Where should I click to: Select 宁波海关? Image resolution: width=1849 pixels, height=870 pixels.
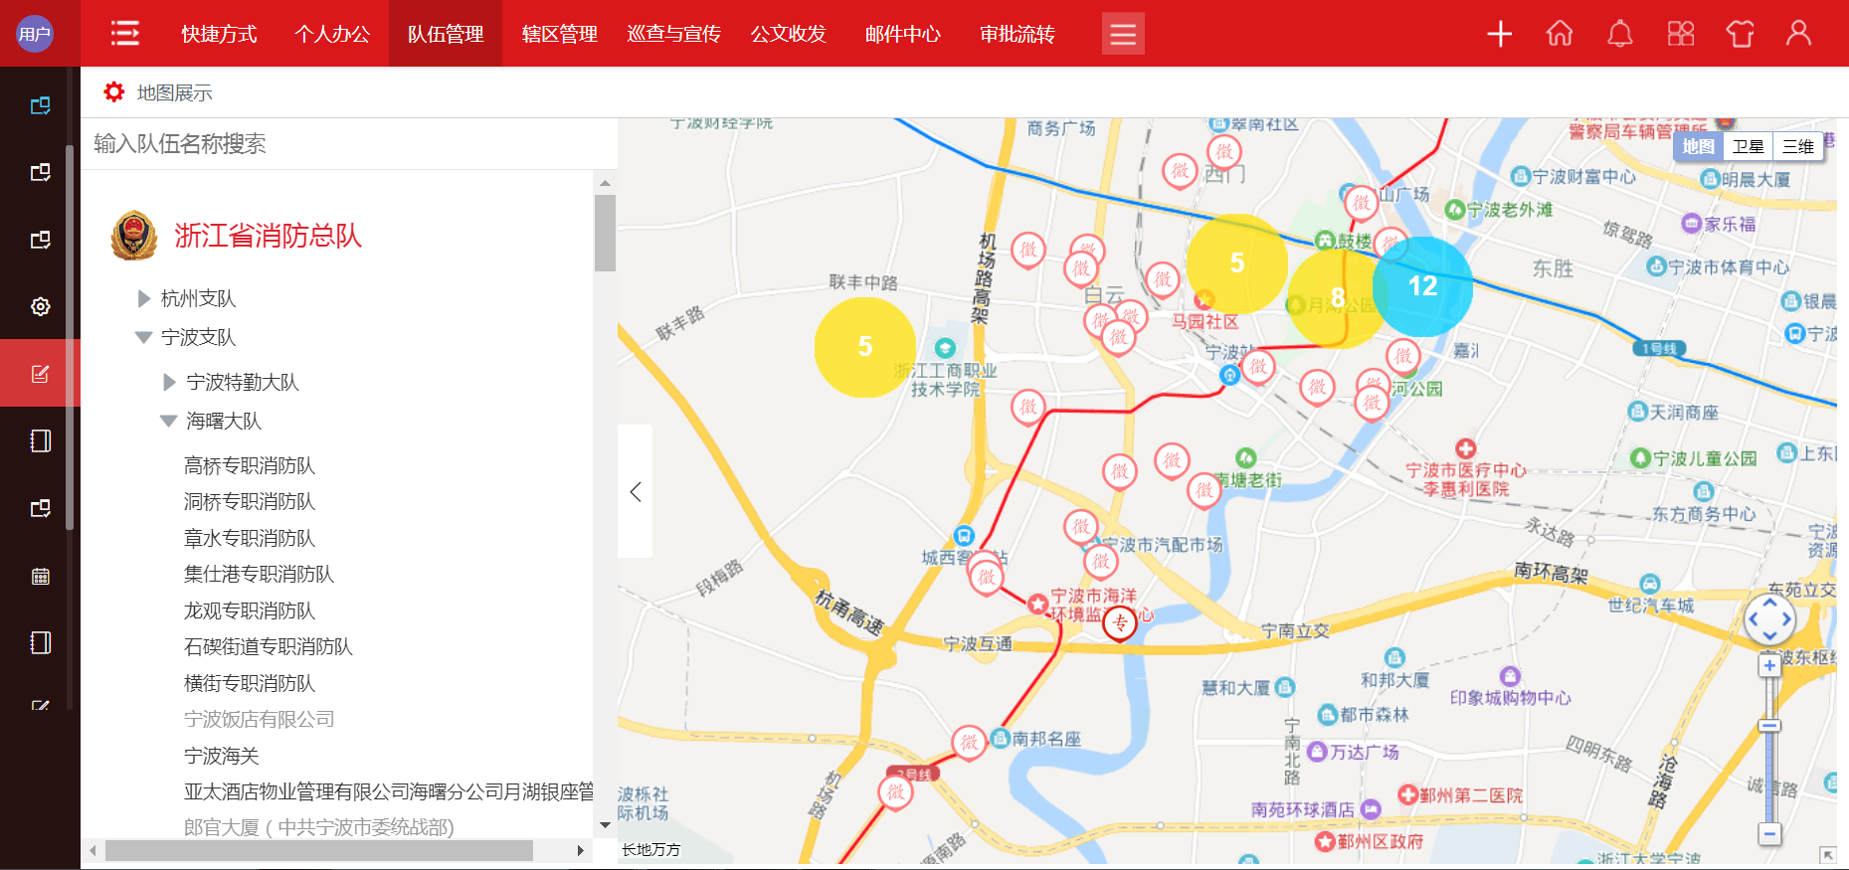(221, 756)
